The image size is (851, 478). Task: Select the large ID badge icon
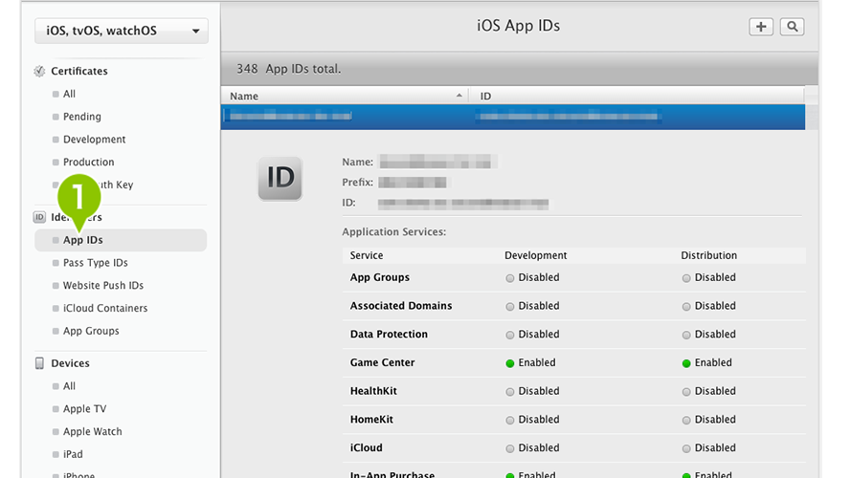(x=280, y=179)
